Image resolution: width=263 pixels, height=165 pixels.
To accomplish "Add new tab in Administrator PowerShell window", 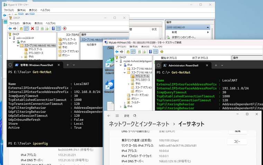I will click(x=216, y=65).
